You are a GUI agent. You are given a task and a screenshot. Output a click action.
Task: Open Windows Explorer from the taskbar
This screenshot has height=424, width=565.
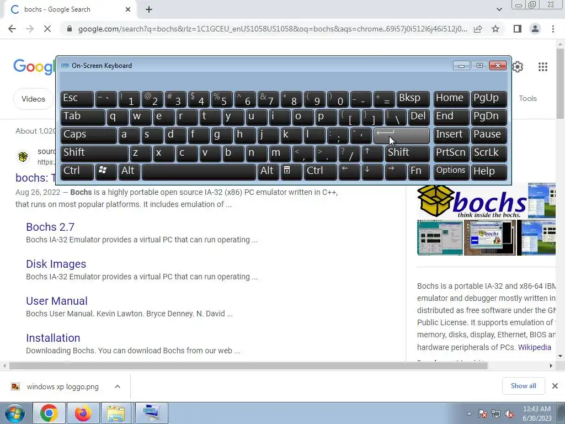[x=116, y=413]
